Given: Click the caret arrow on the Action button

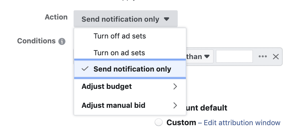Looking at the screenshot, I should coord(166,19).
